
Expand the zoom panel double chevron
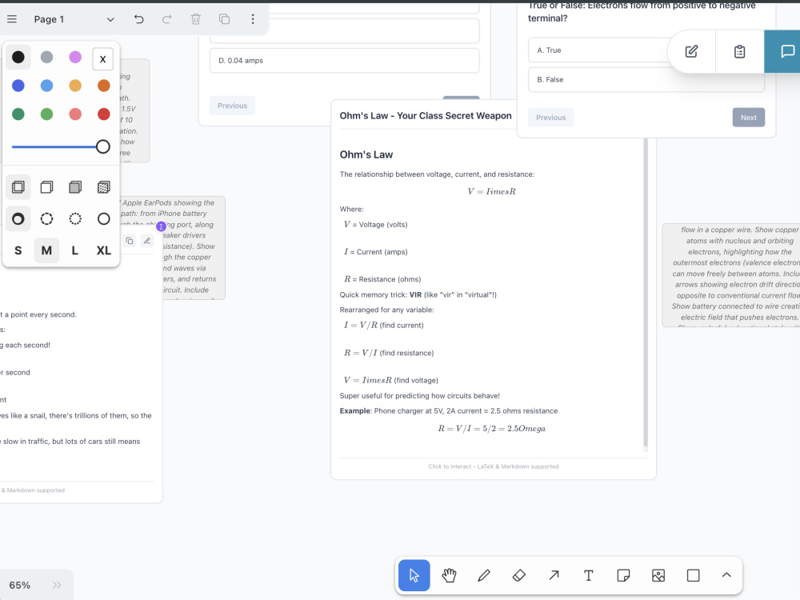click(57, 586)
